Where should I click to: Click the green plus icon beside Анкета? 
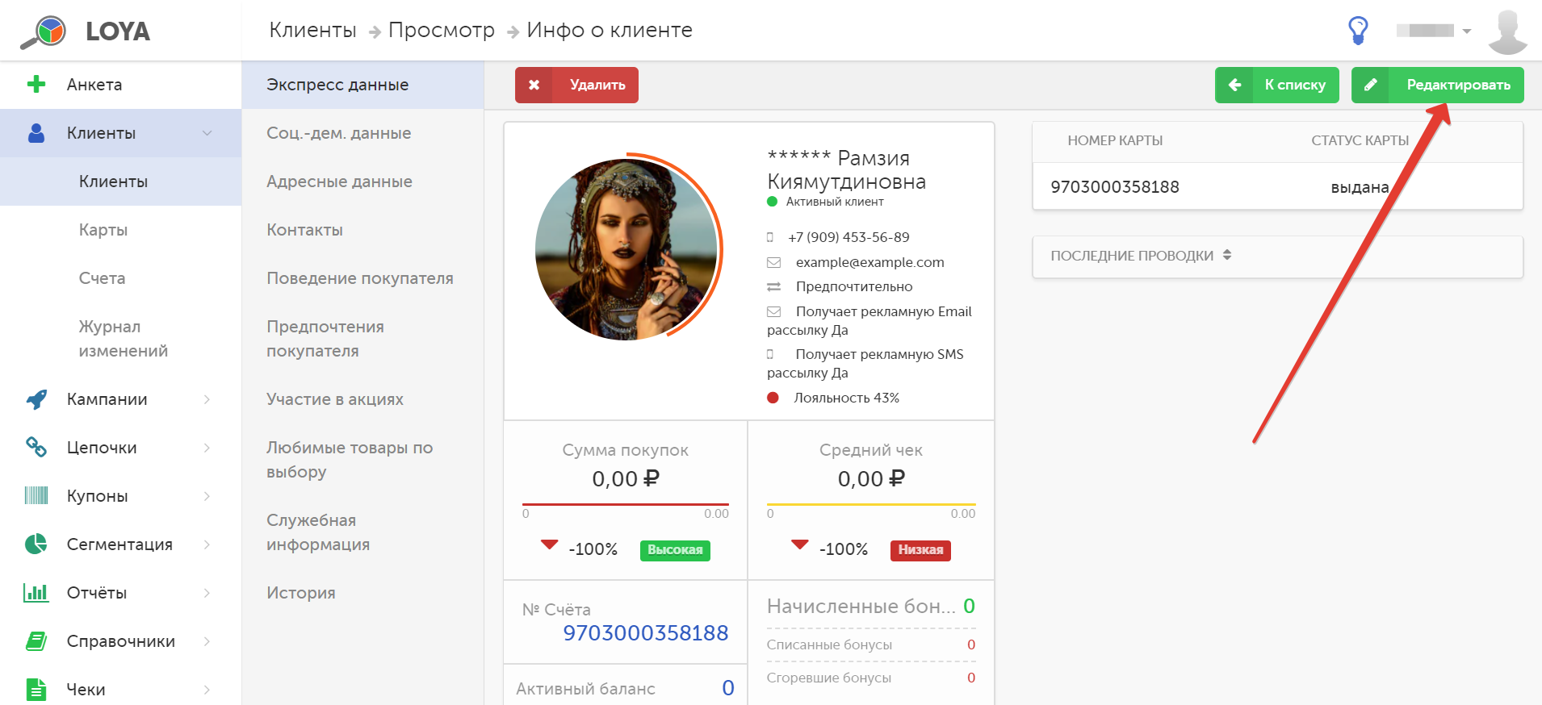(36, 84)
